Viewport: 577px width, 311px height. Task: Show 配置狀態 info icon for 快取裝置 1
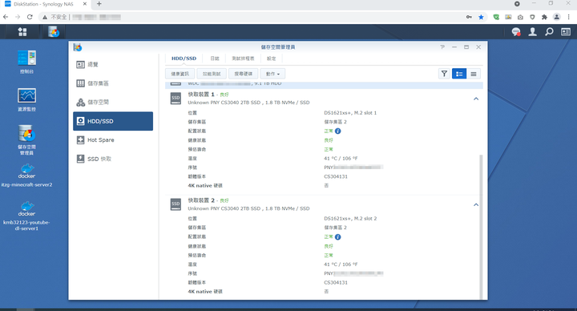pyautogui.click(x=338, y=131)
